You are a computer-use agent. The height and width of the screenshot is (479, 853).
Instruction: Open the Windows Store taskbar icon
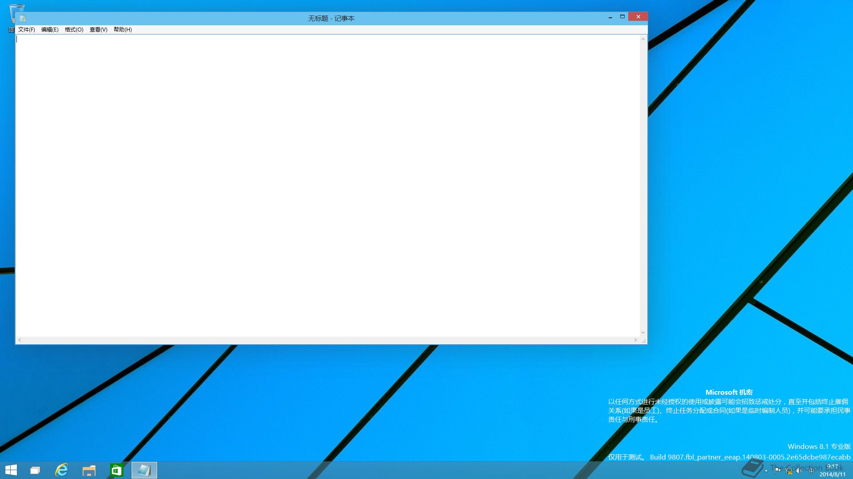pos(117,470)
